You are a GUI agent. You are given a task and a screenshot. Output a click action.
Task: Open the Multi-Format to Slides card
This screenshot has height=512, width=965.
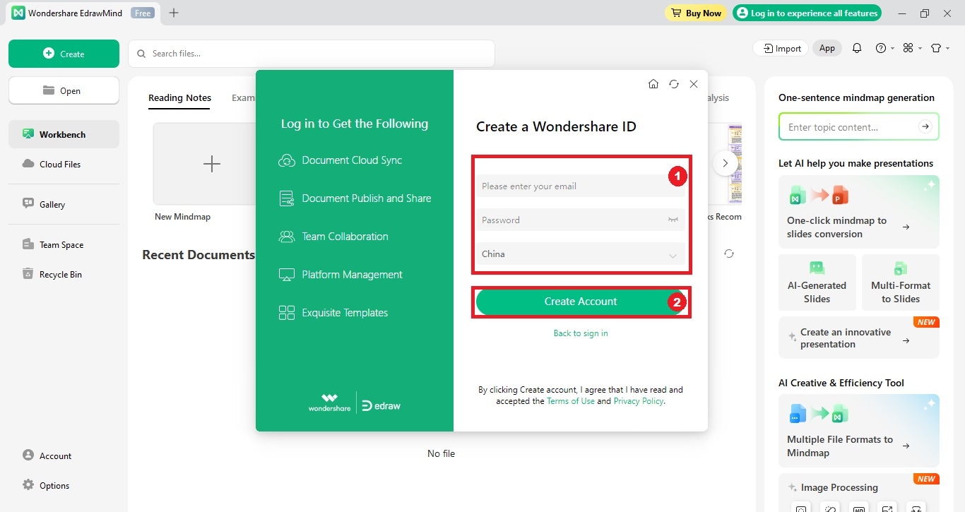click(901, 282)
